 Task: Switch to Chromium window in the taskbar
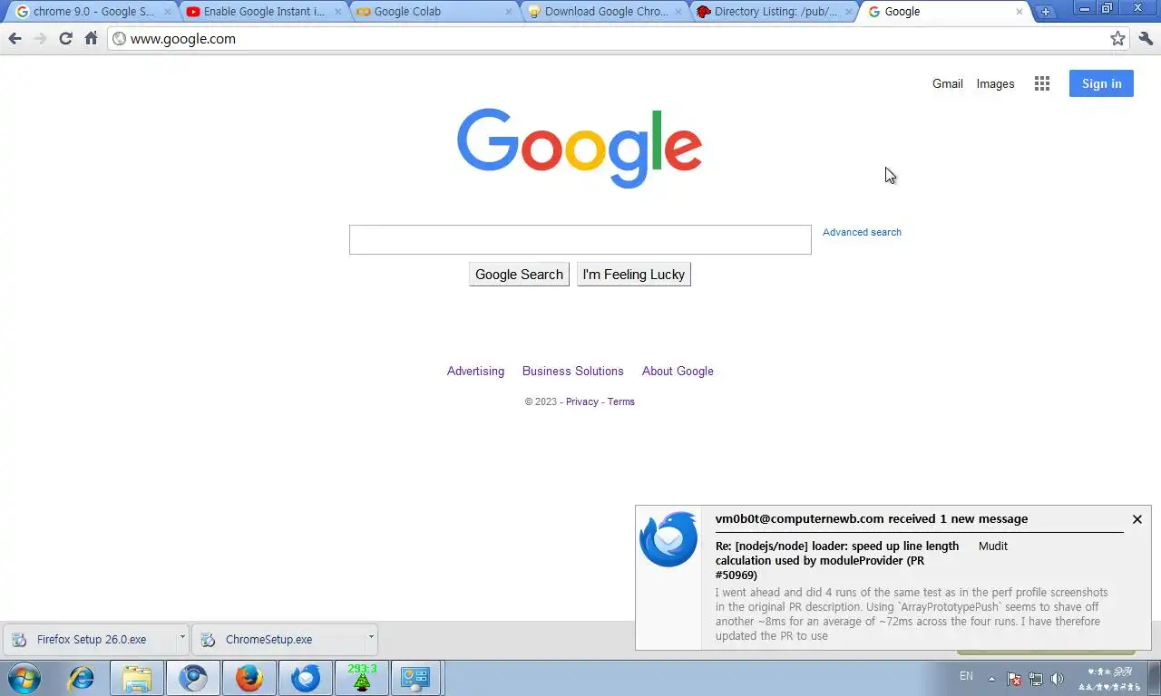coord(193,677)
